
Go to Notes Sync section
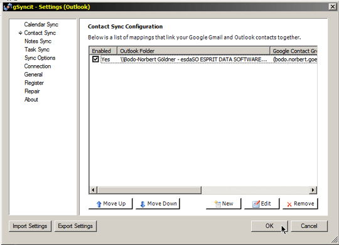coord(38,41)
